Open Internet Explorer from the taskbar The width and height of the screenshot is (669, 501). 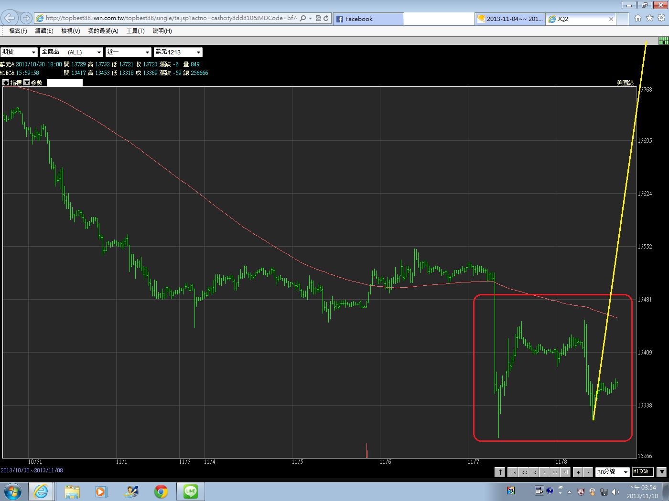[x=41, y=491]
